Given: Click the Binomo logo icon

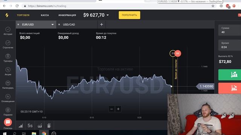Looking at the screenshot, I should click(x=7, y=15).
